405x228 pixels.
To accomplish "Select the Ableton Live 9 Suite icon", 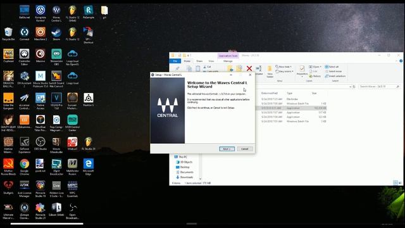I will [56, 189].
